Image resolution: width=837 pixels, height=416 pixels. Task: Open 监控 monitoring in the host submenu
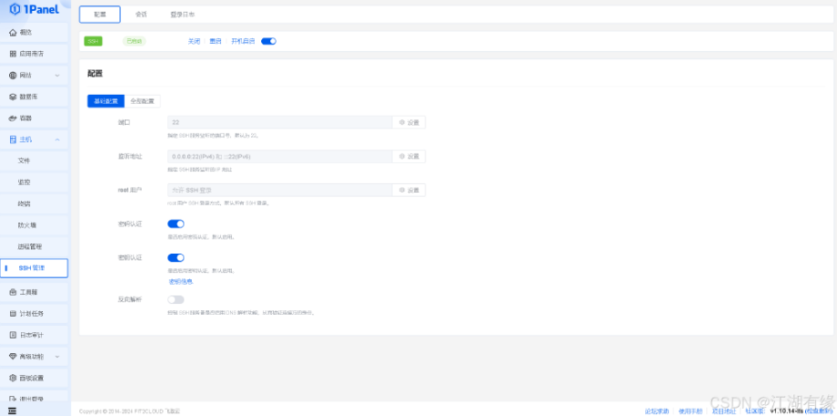[24, 182]
